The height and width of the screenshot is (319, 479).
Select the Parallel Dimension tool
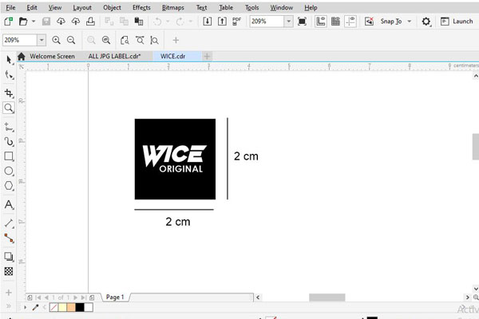tap(9, 223)
